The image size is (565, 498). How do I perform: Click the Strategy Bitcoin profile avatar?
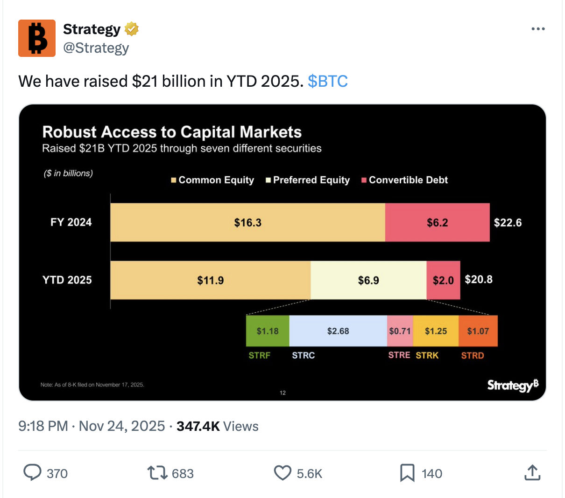(37, 38)
